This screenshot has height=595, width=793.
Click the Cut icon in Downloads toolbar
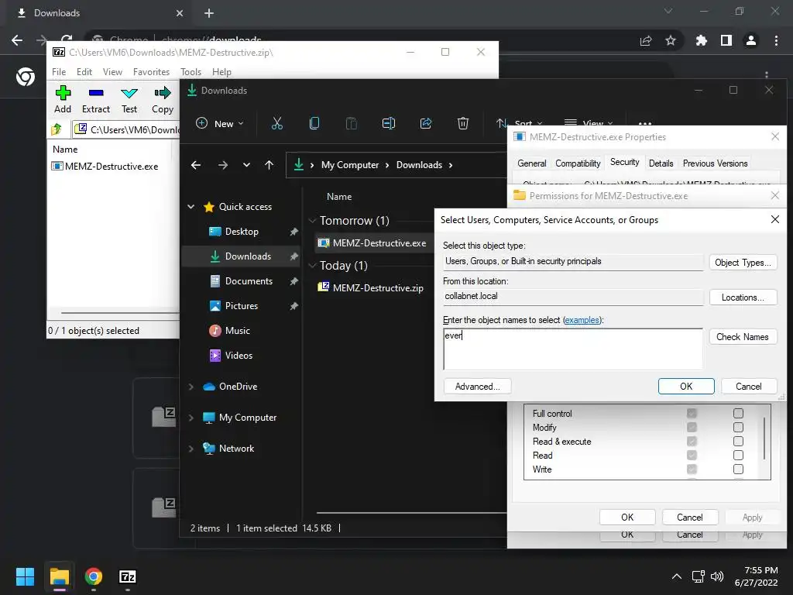[277, 123]
